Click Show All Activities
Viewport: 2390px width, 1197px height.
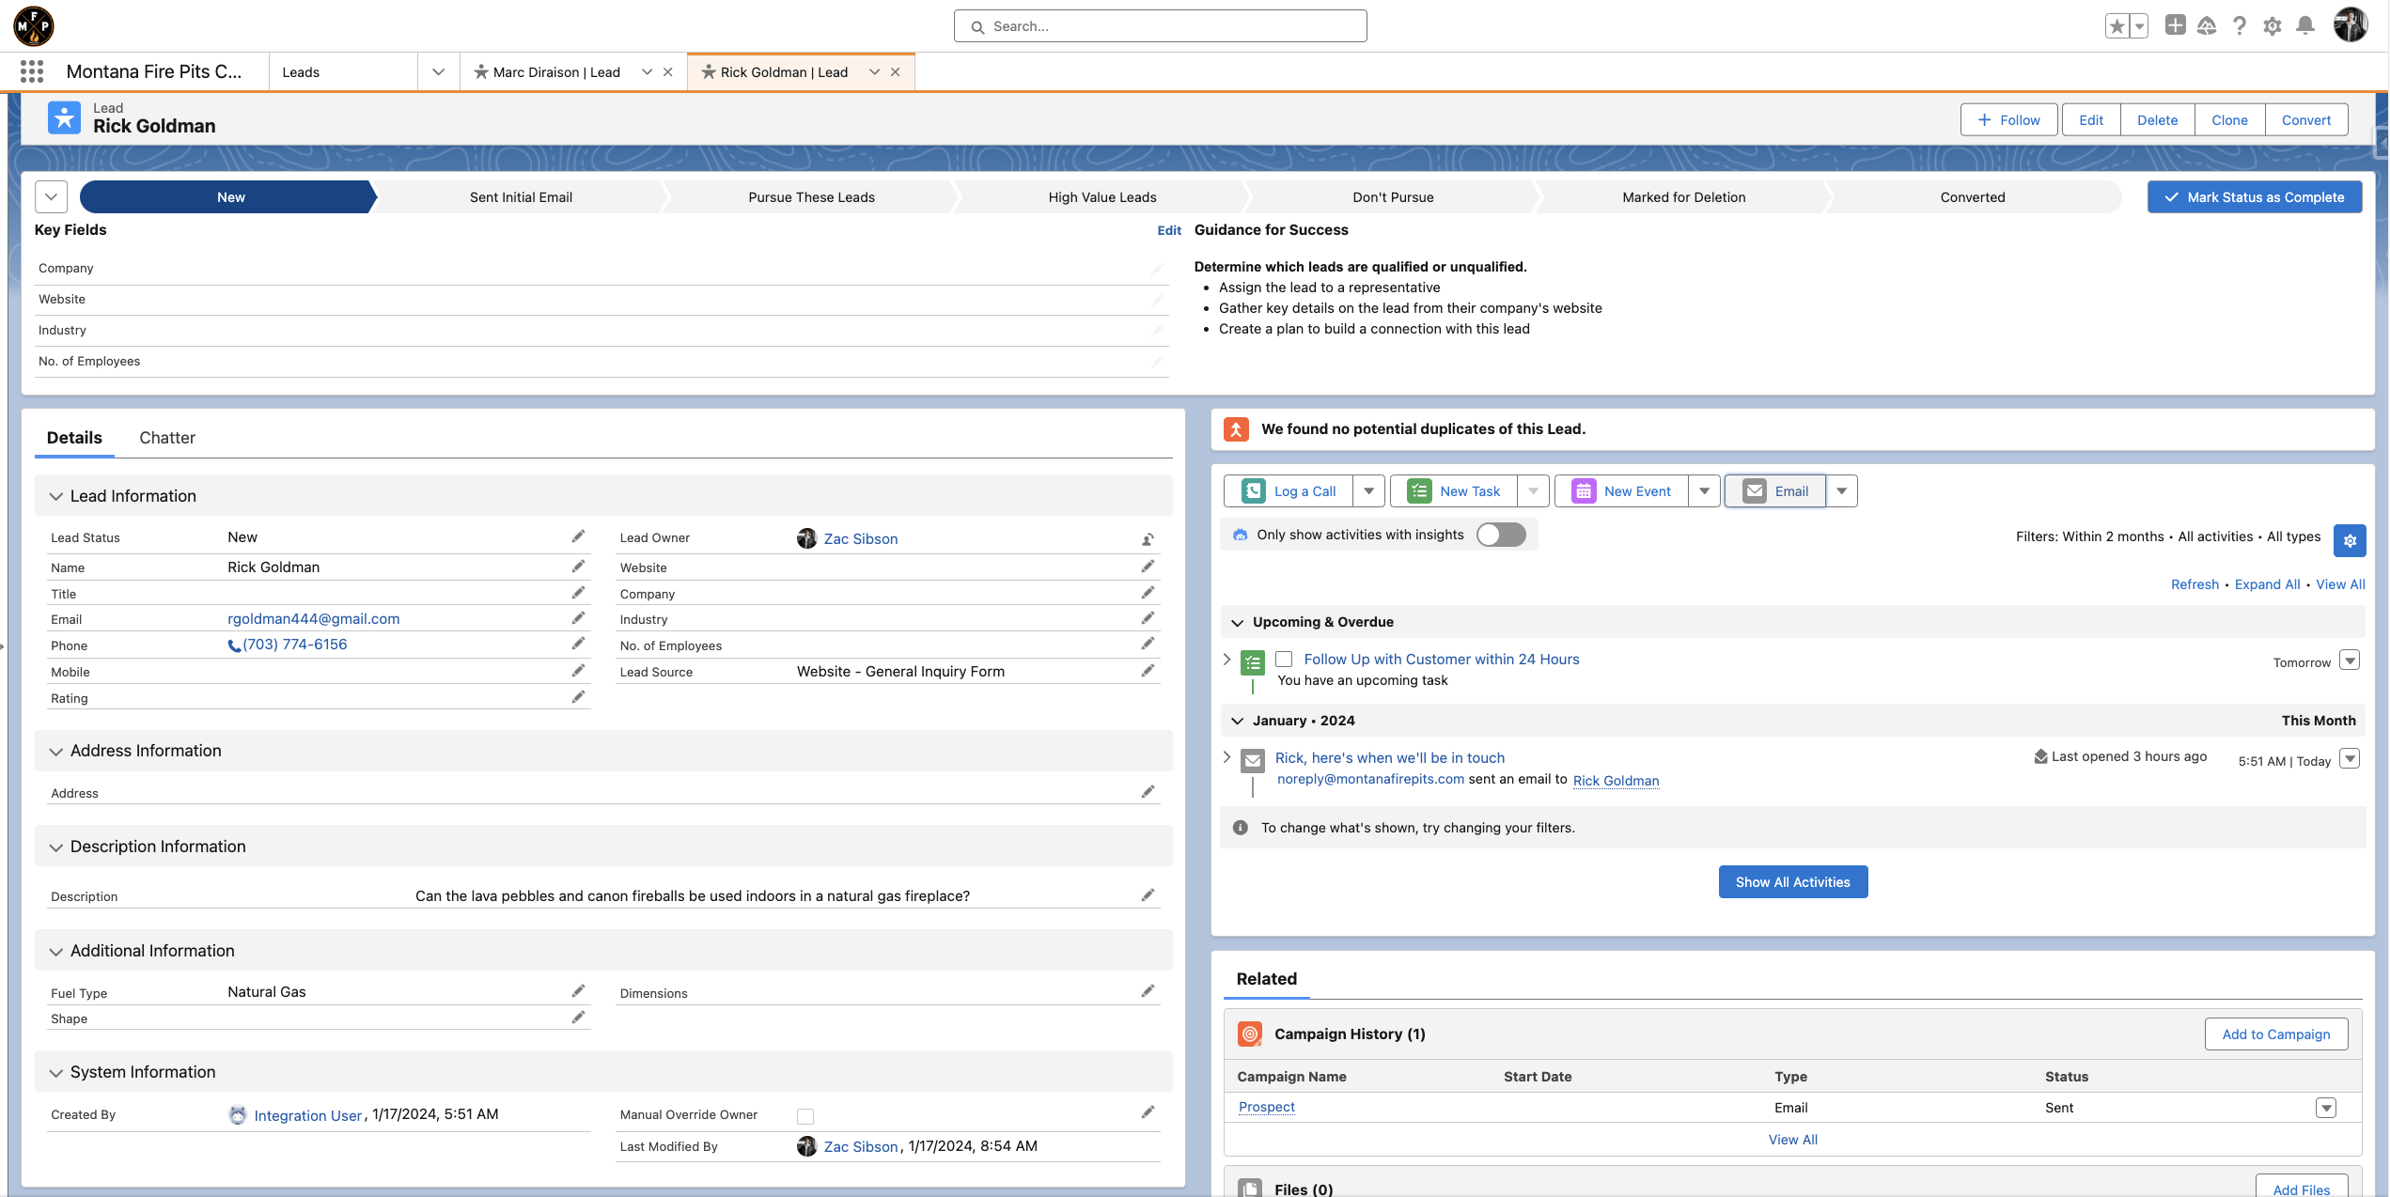[x=1792, y=882]
